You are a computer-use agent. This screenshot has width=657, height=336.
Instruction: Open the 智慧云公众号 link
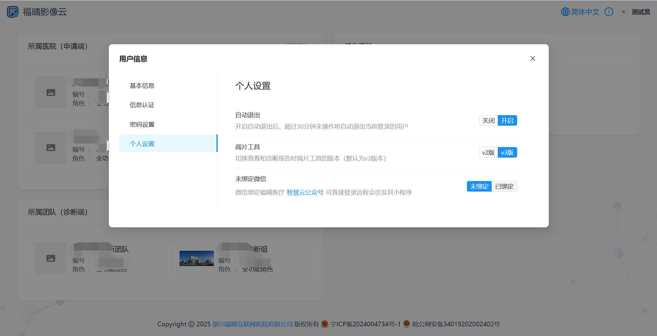[305, 192]
